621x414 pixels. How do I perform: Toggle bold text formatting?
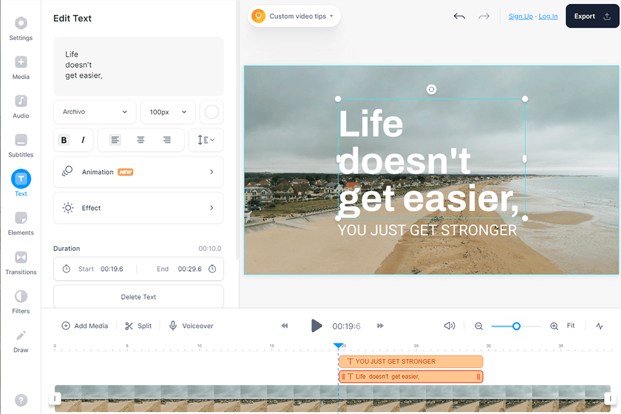(x=64, y=140)
